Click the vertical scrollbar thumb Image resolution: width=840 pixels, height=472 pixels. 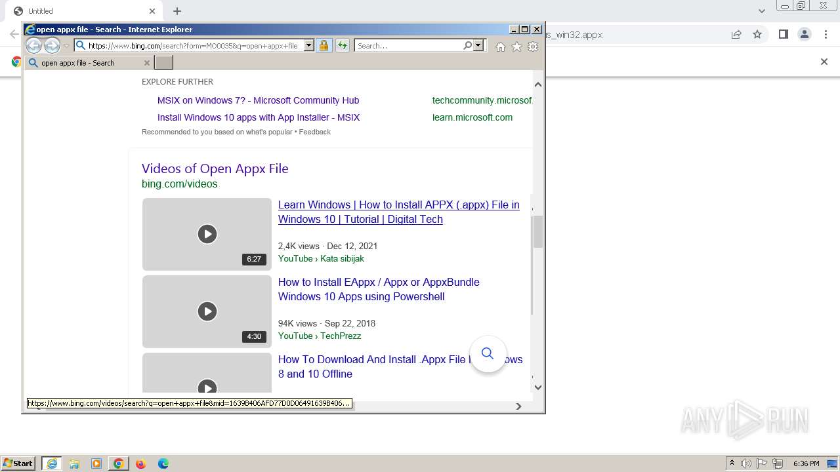[538, 232]
